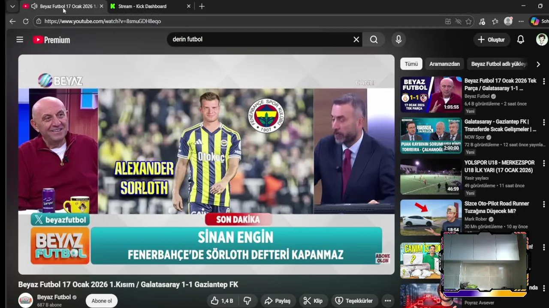Add this page to favorites star
Image resolution: width=549 pixels, height=308 pixels.
[x=469, y=21]
